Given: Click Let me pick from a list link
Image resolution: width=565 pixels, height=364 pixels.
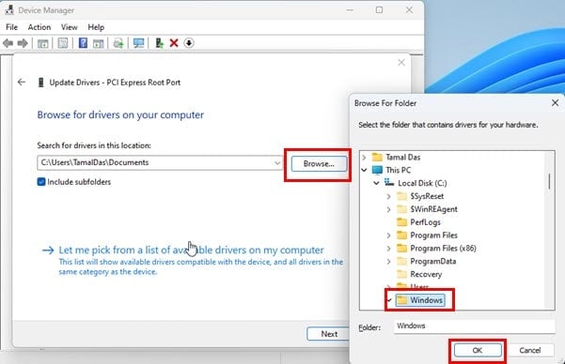Looking at the screenshot, I should coord(192,250).
